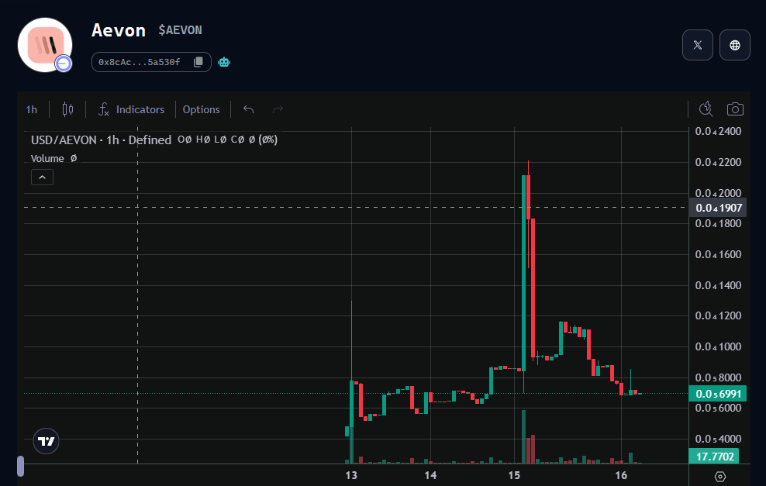This screenshot has width=766, height=486.
Task: Redo the chart action
Action: [x=278, y=109]
